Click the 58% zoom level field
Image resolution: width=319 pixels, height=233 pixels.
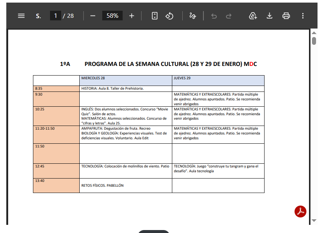112,16
